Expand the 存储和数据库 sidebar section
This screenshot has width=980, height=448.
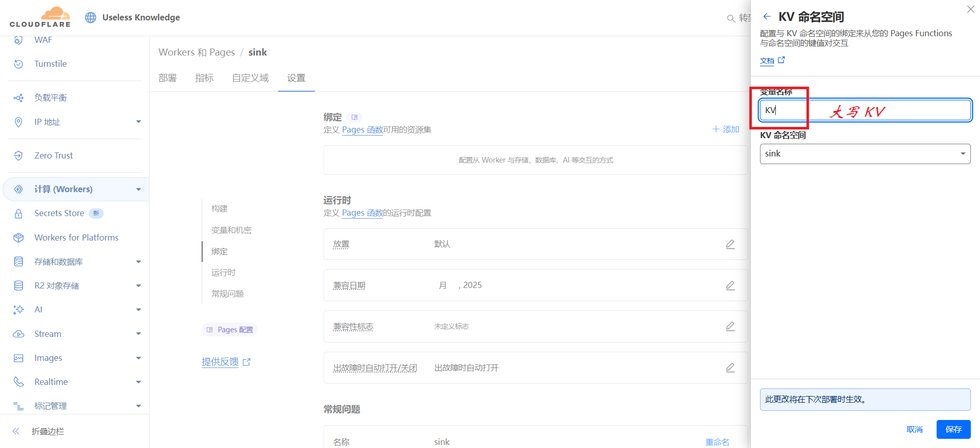138,262
